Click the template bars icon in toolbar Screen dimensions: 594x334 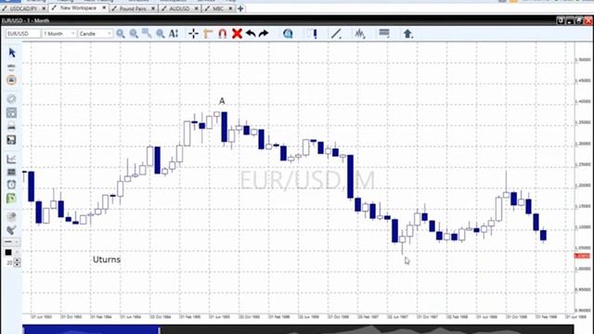pos(383,33)
